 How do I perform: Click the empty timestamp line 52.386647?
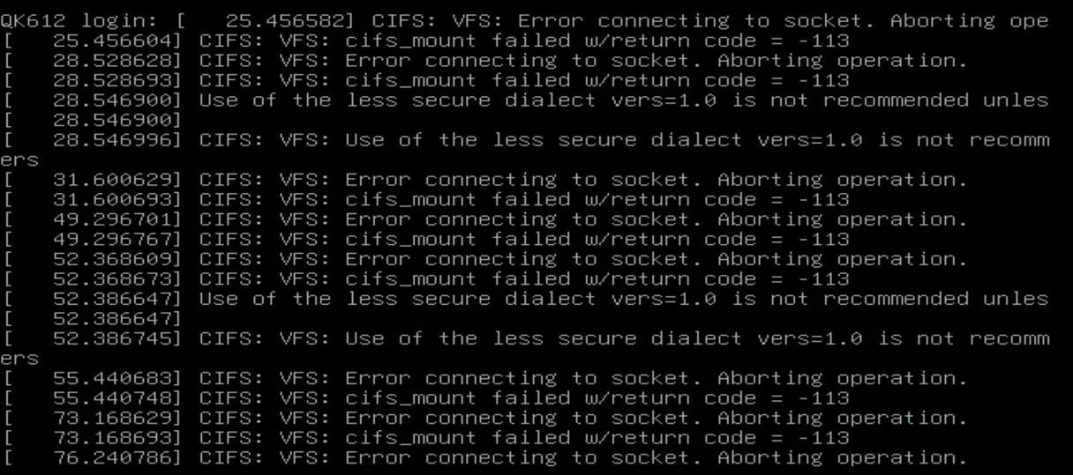point(92,319)
